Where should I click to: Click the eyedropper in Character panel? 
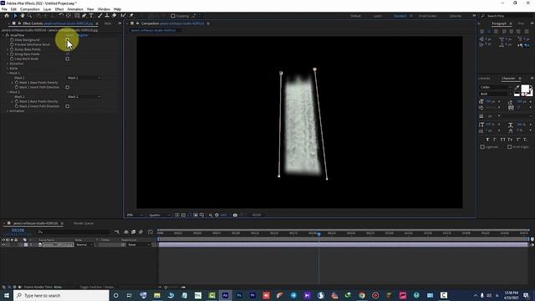(x=517, y=88)
